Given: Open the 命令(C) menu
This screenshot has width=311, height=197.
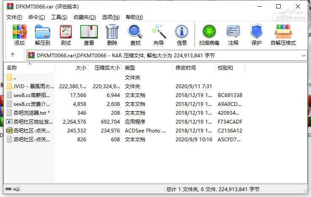Looking at the screenshot, I should point(36,17).
